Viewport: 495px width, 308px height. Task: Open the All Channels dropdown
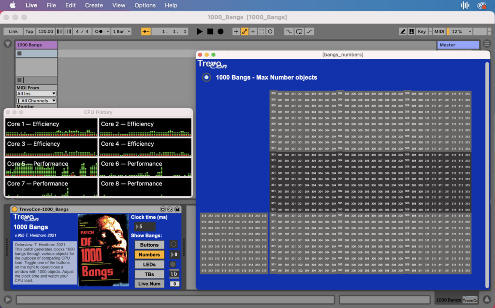point(36,101)
